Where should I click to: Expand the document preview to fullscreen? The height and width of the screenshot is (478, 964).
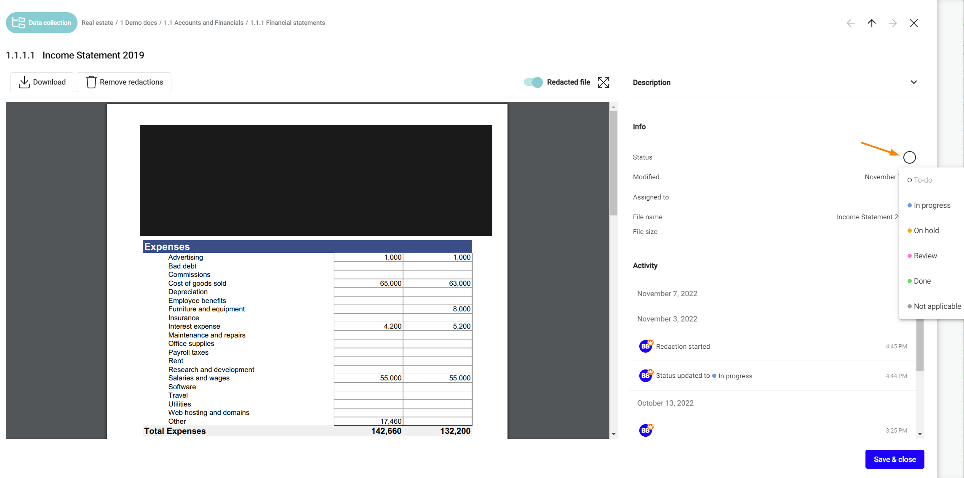point(604,82)
